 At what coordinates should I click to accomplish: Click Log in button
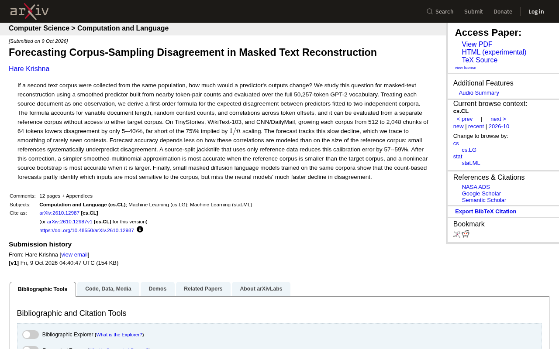(x=536, y=11)
